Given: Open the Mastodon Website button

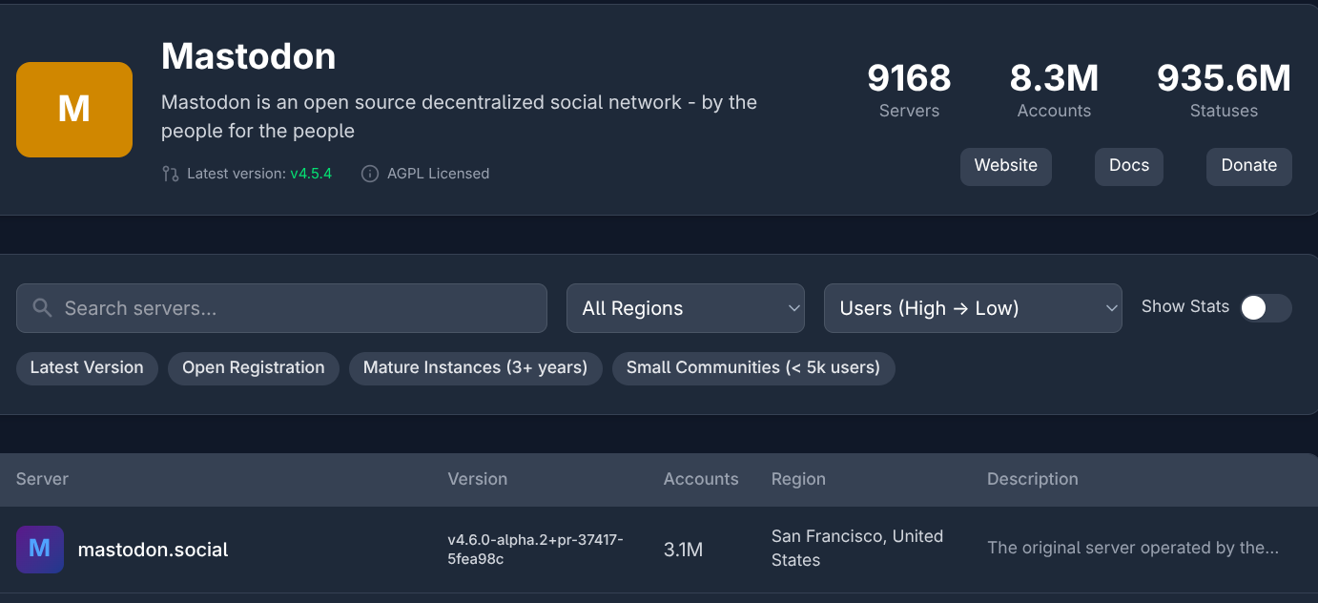Looking at the screenshot, I should pos(1005,166).
